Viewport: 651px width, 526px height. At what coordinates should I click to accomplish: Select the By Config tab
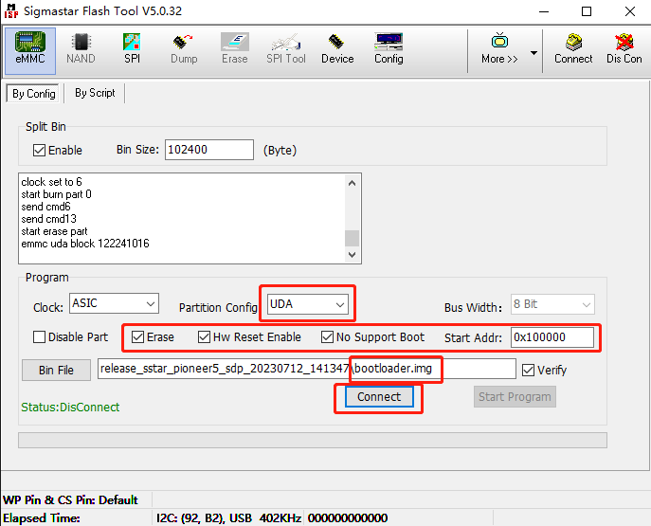click(34, 94)
